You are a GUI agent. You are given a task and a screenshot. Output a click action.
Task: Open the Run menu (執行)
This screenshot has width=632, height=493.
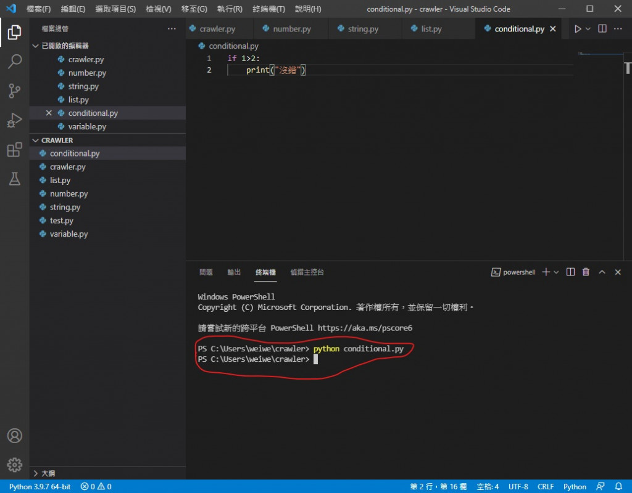[230, 9]
